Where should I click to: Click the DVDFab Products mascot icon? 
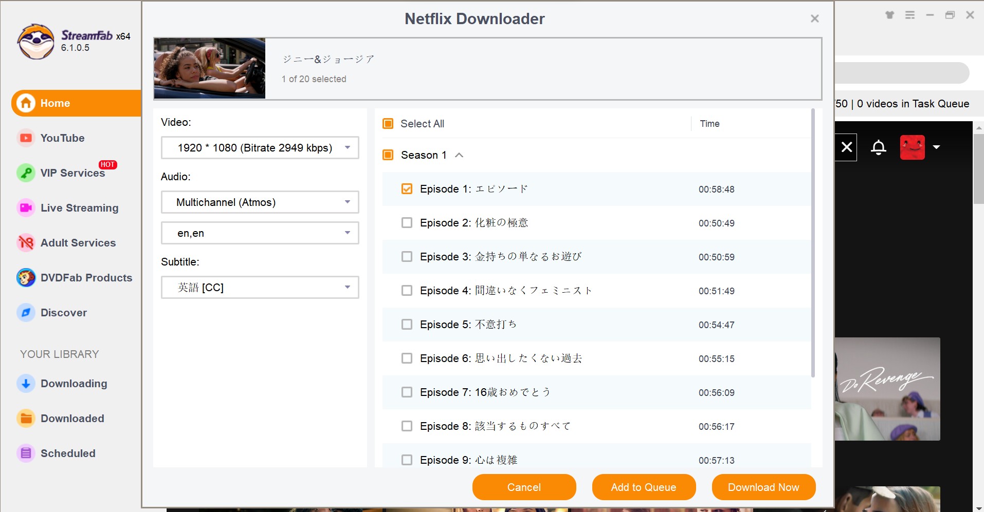26,278
